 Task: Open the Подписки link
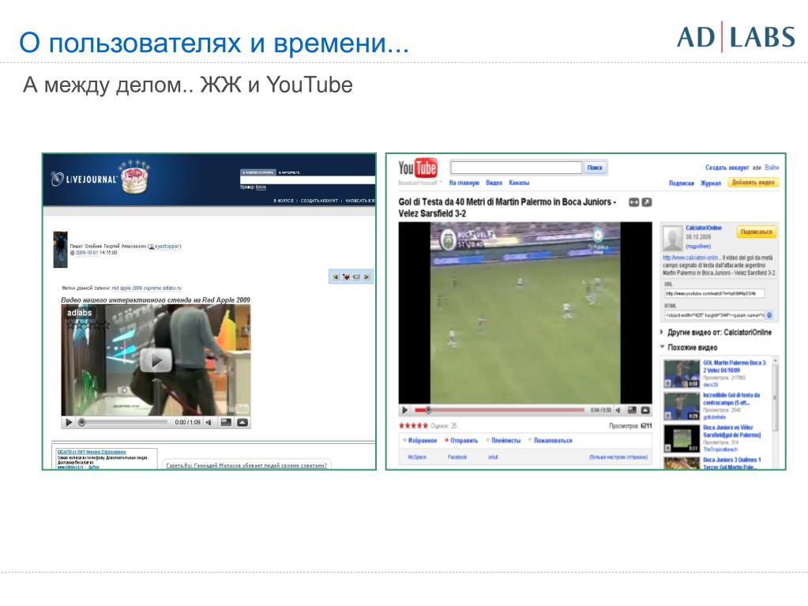[x=682, y=183]
